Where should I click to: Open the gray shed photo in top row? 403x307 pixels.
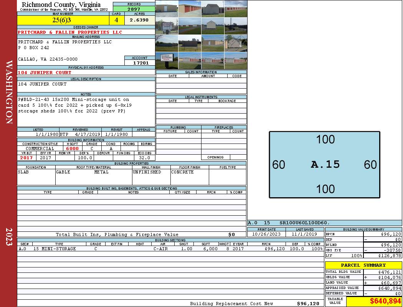(x=213, y=9)
